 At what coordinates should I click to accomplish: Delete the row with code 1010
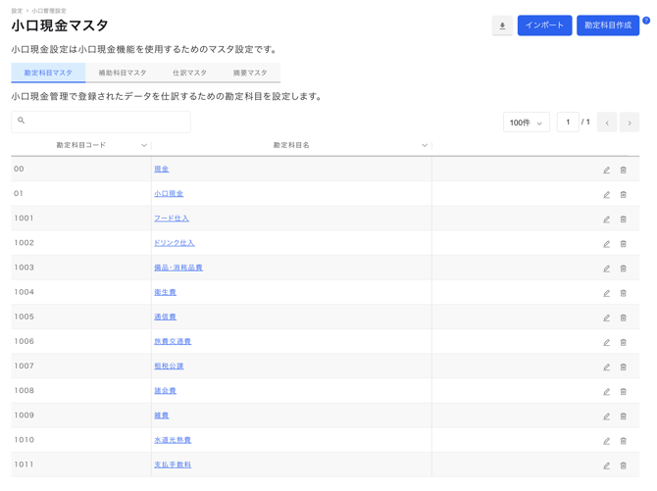coord(623,442)
